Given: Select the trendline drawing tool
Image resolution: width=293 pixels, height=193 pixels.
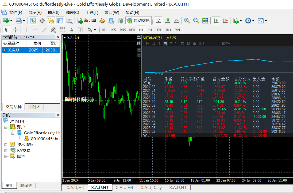Looking at the screenshot, I should coord(44,30).
